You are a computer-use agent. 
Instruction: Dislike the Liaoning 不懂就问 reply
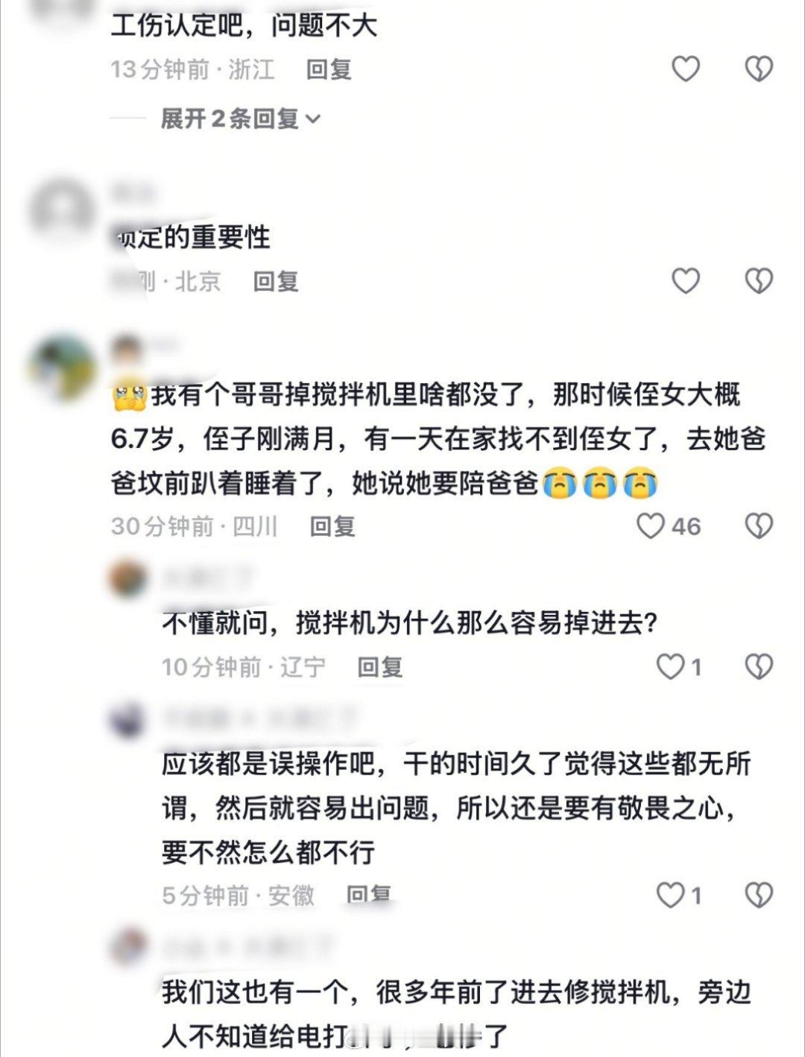click(759, 666)
